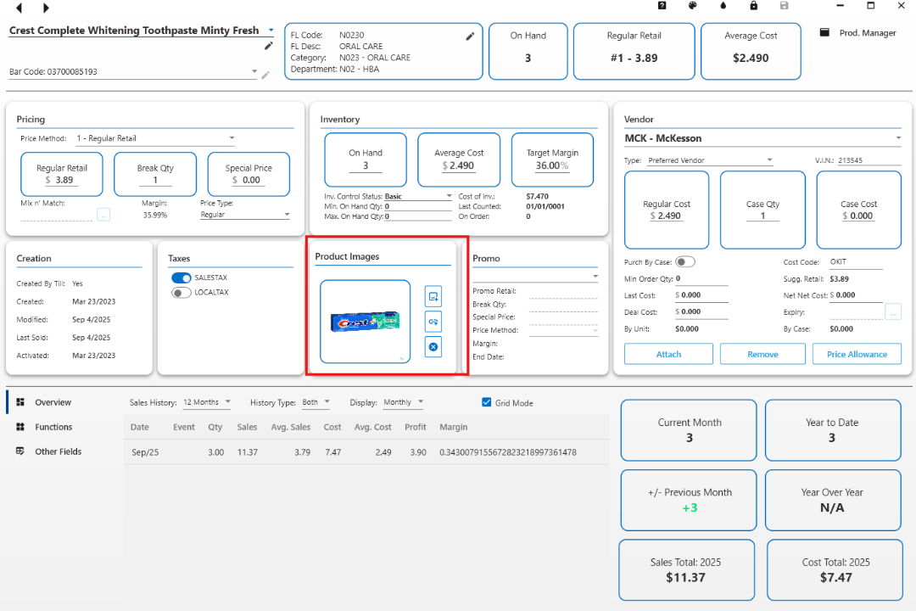Expand the product name dropdown
The image size is (916, 611).
click(271, 31)
